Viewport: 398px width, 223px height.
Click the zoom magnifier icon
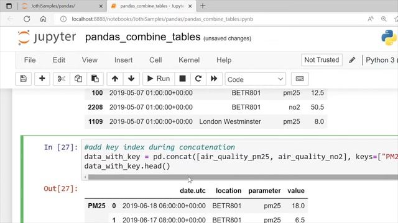pos(384,19)
